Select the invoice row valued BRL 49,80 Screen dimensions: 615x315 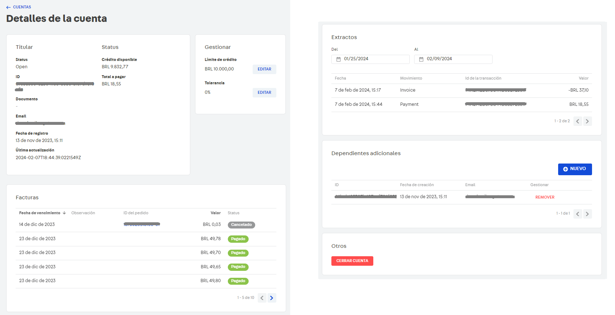(146, 281)
